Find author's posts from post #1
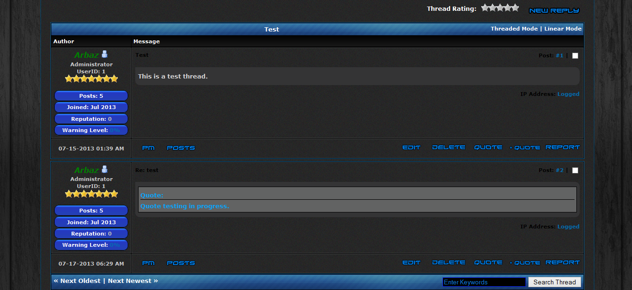Image resolution: width=632 pixels, height=290 pixels. (181, 148)
